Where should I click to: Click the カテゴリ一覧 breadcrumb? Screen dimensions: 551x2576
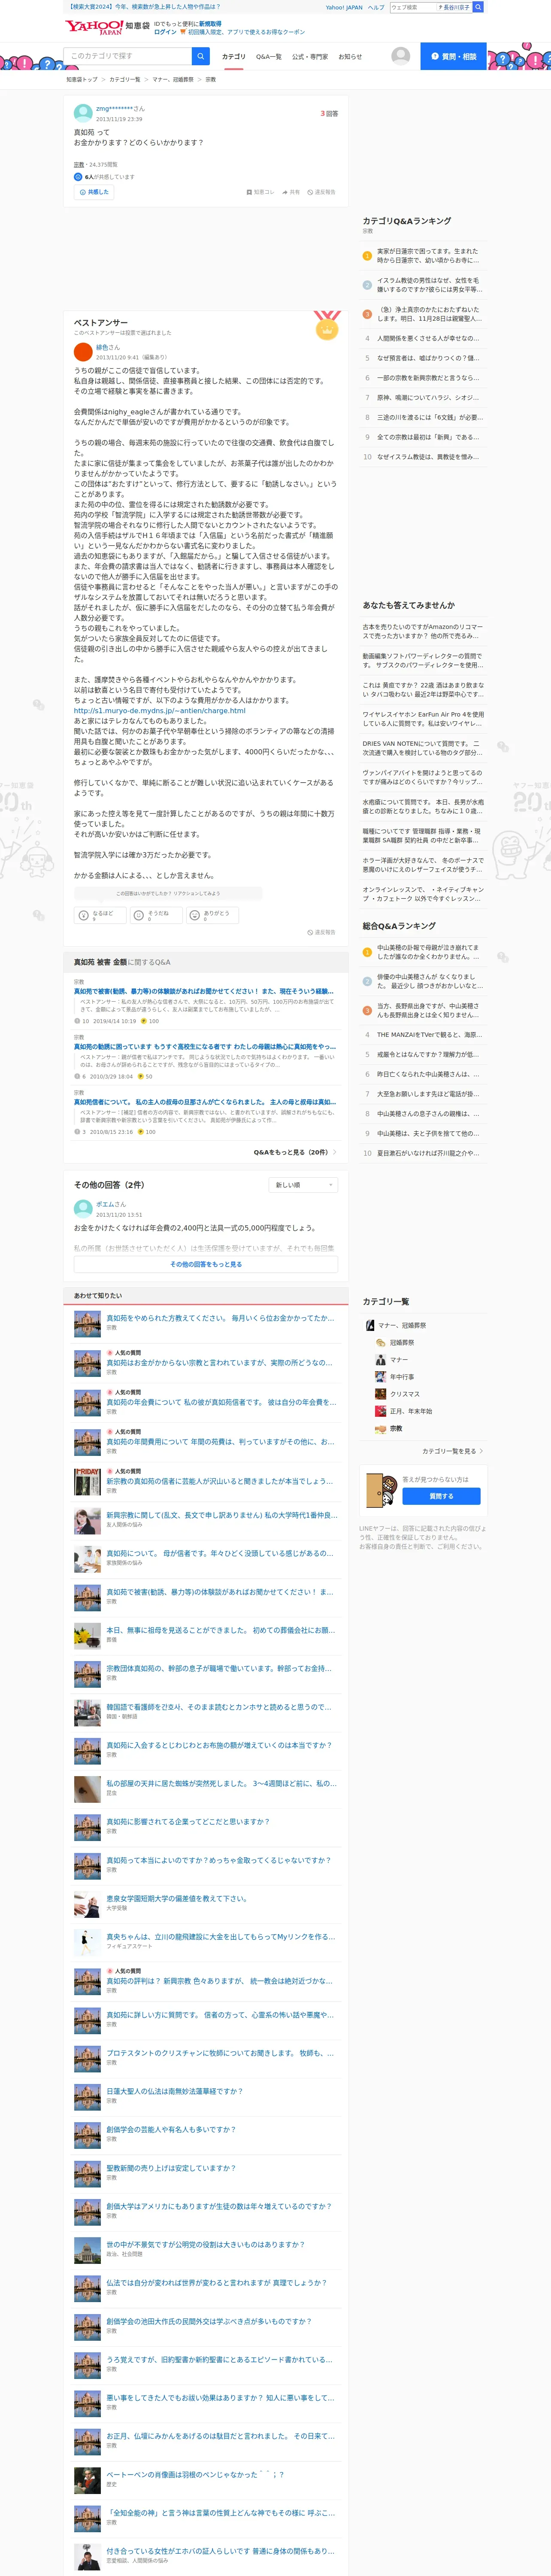click(125, 79)
